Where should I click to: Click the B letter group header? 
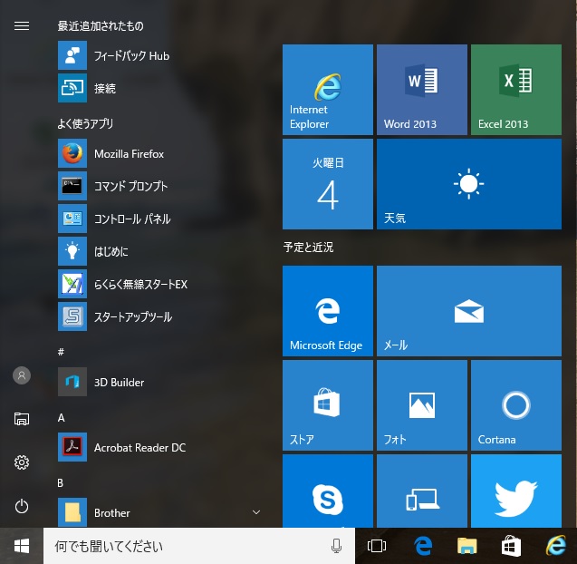tap(61, 483)
